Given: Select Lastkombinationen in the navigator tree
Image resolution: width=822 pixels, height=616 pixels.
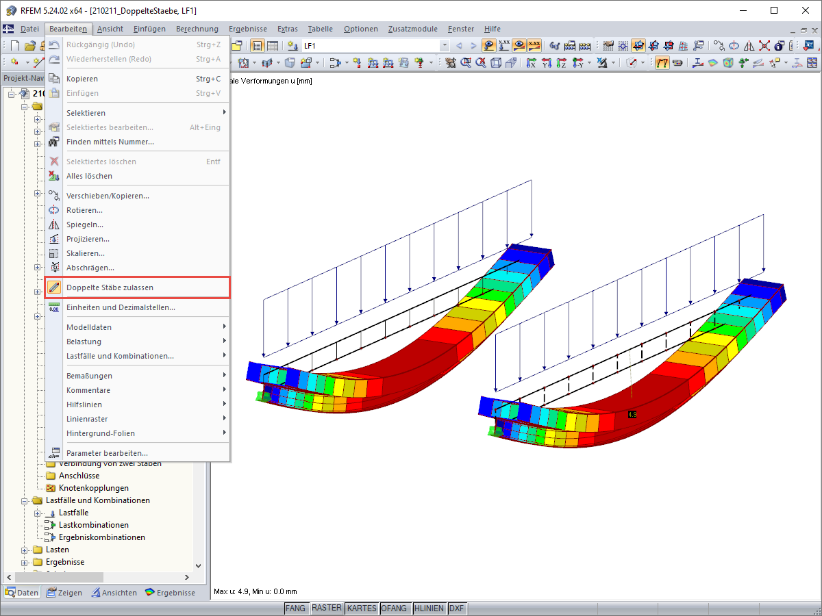Looking at the screenshot, I should pyautogui.click(x=94, y=525).
